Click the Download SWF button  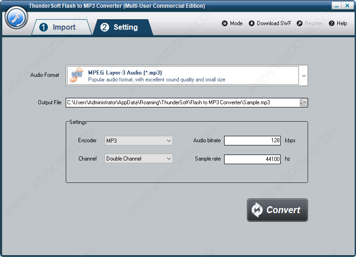point(270,23)
